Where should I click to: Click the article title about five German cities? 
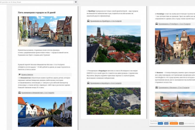(x=37, y=12)
